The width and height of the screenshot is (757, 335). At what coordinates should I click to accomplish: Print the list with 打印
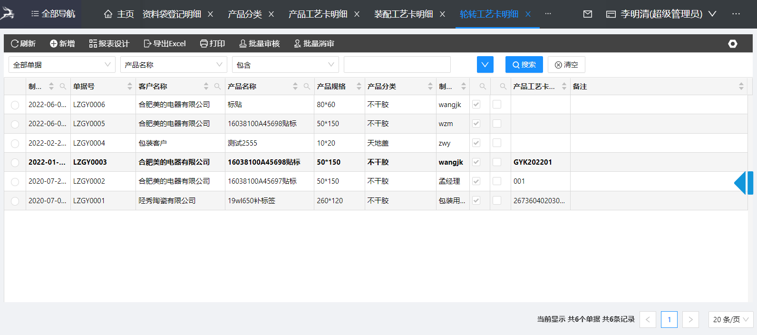[212, 44]
